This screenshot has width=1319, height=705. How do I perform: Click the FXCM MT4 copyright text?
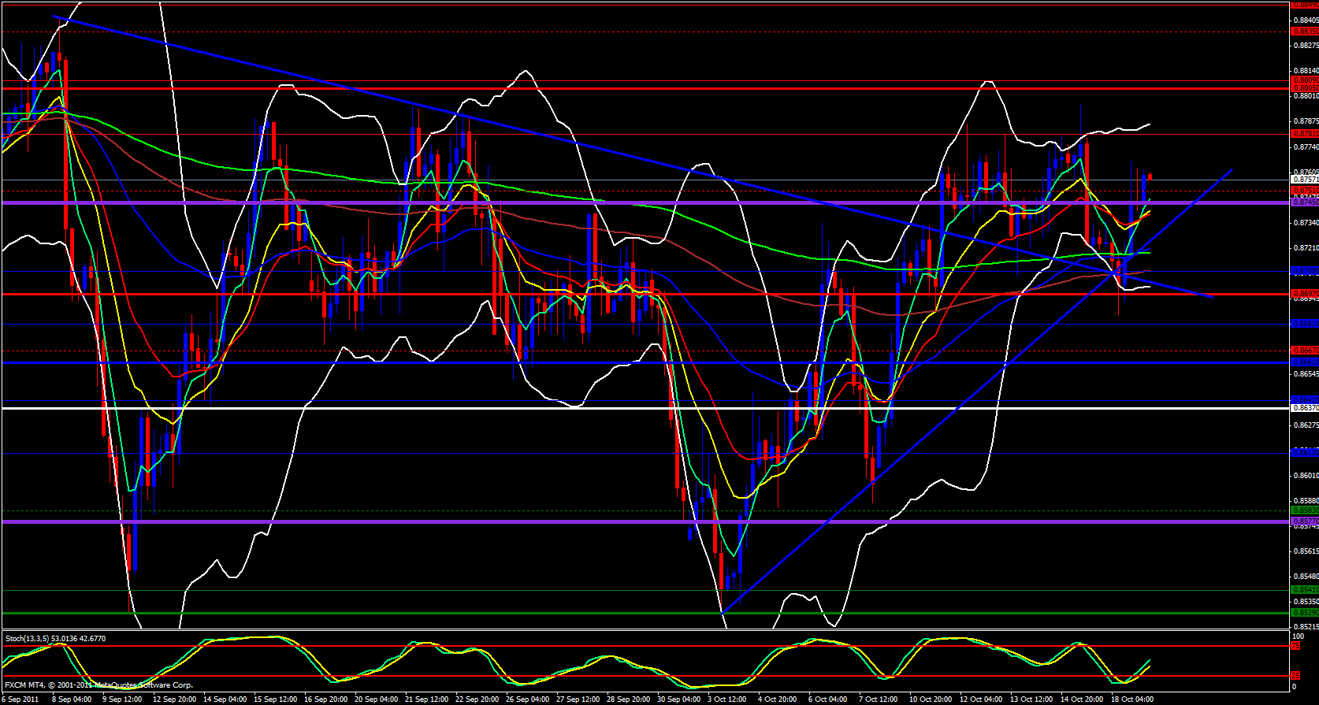pyautogui.click(x=98, y=685)
